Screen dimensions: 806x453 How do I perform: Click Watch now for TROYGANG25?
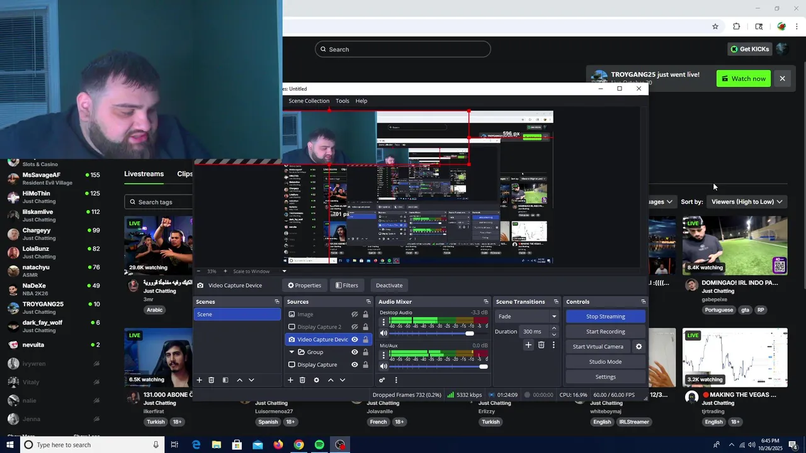coord(744,79)
